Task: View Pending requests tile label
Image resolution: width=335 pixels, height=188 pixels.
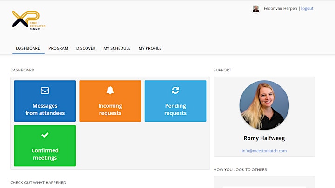Action: tap(175, 110)
